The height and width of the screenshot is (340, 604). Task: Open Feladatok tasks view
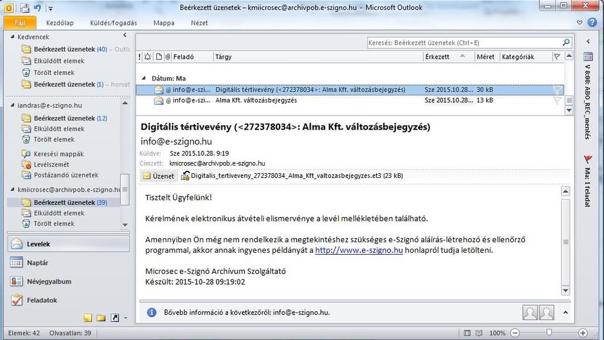click(x=68, y=300)
